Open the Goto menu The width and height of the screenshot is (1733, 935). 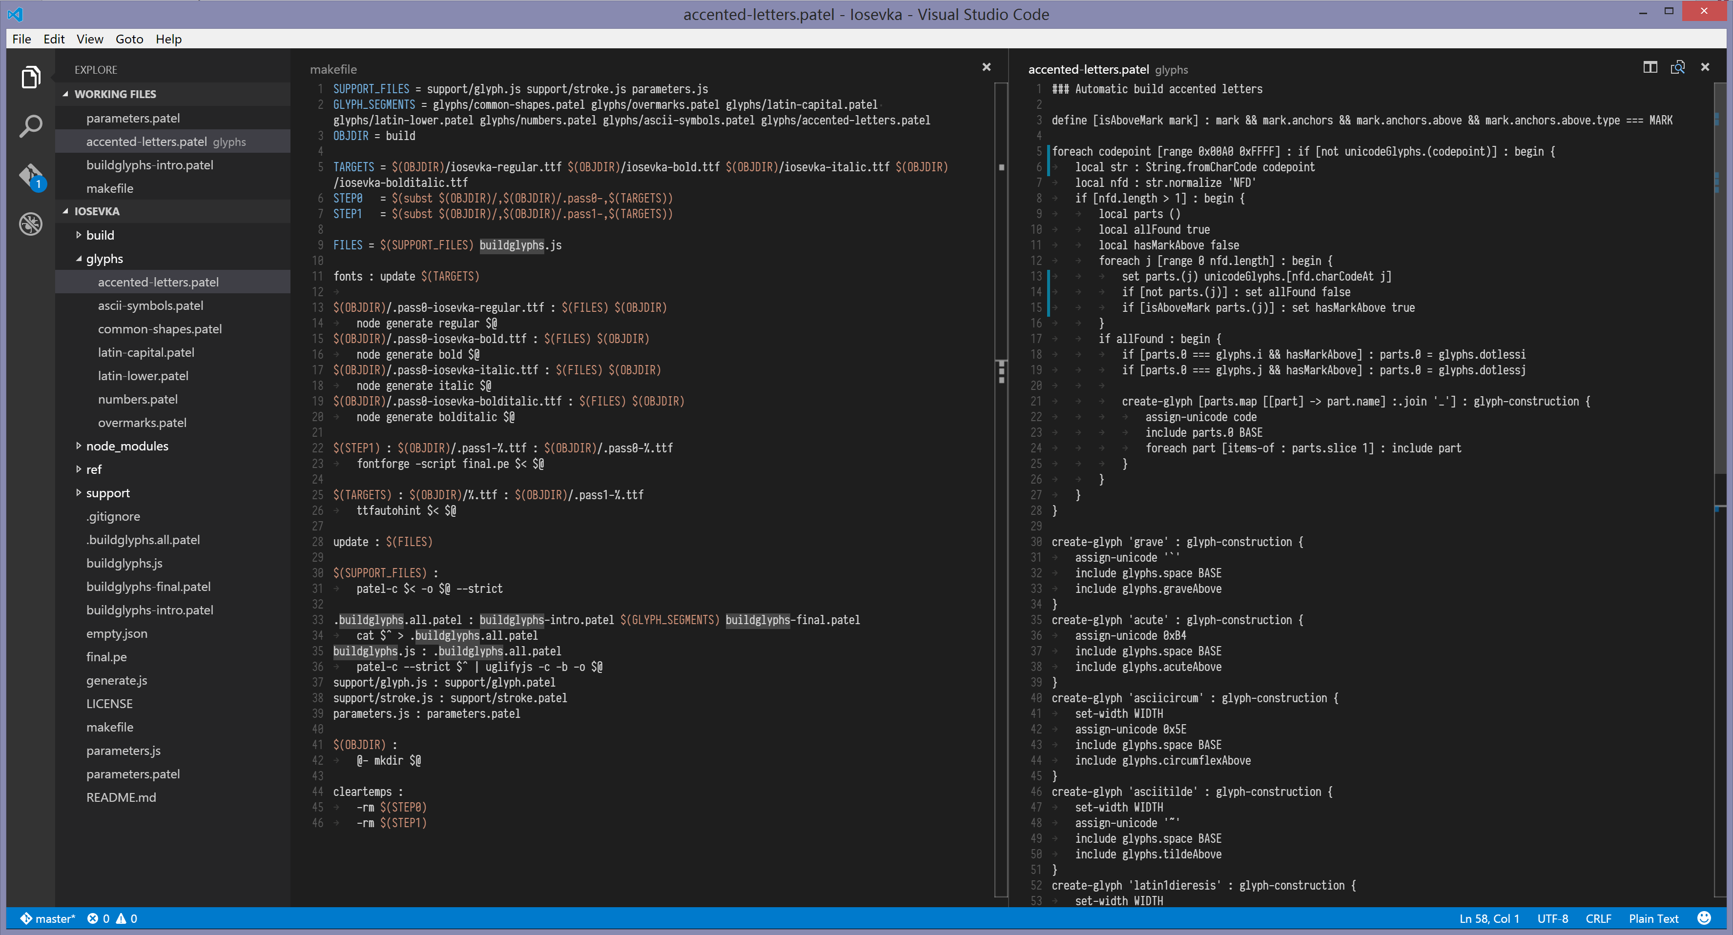(129, 39)
